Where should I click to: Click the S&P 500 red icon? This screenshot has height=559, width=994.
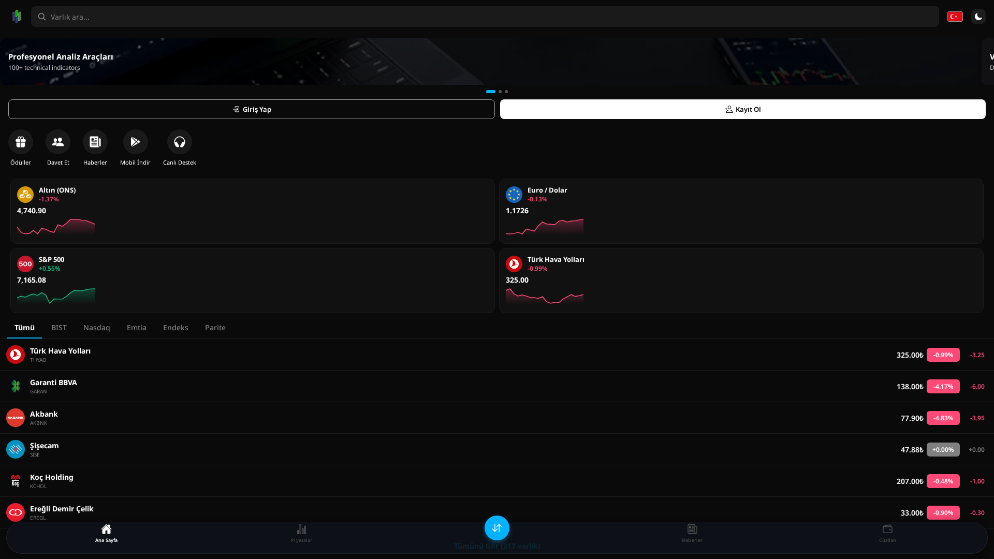pyautogui.click(x=25, y=264)
